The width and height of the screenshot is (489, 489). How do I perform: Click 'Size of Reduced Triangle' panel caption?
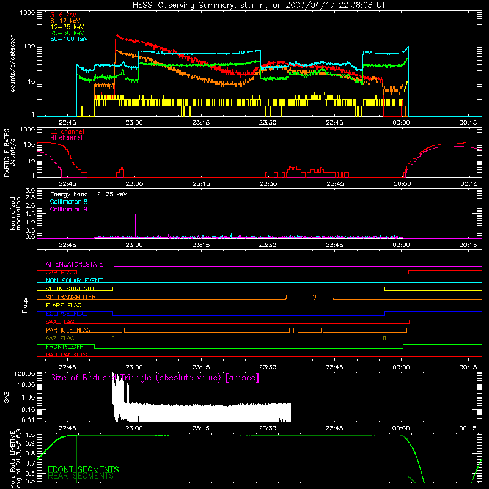point(155,378)
